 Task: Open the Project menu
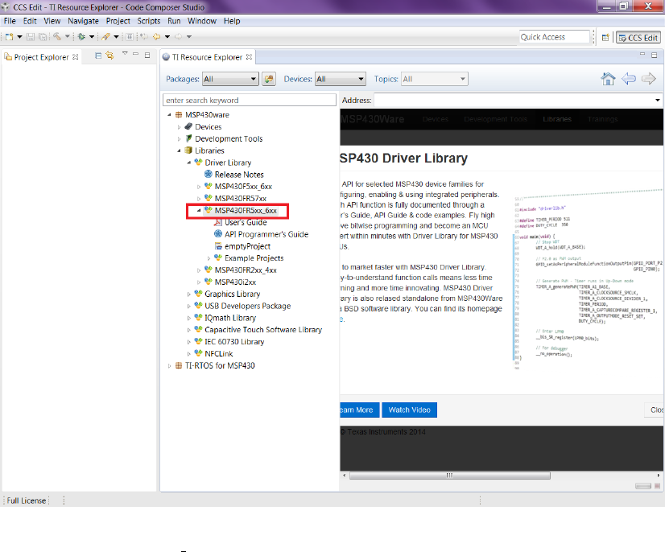click(x=118, y=21)
